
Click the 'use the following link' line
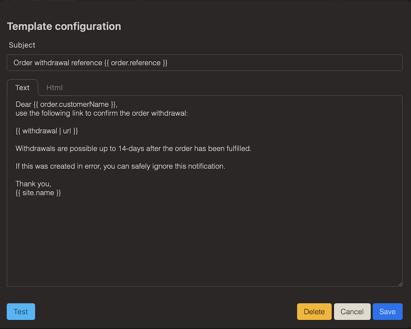(102, 114)
